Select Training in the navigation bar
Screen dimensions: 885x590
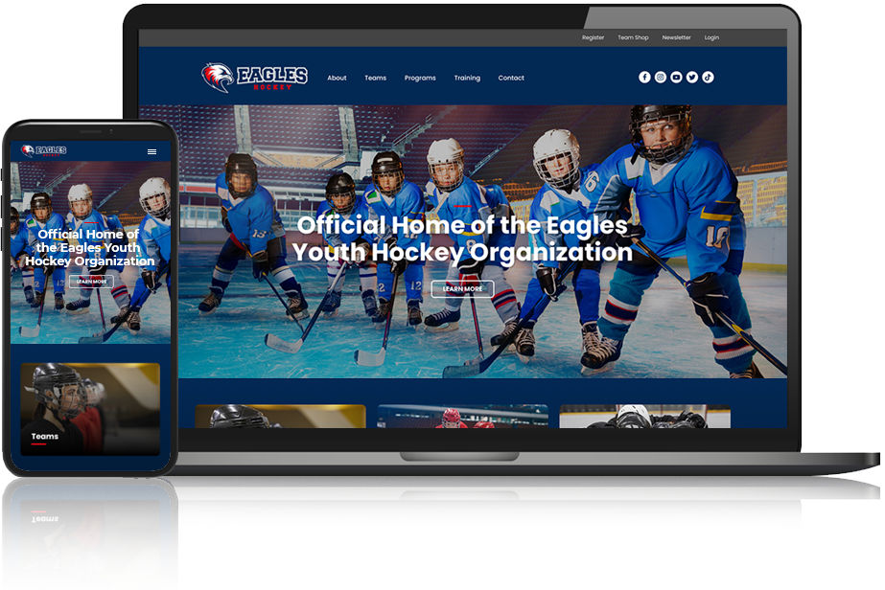coord(467,79)
